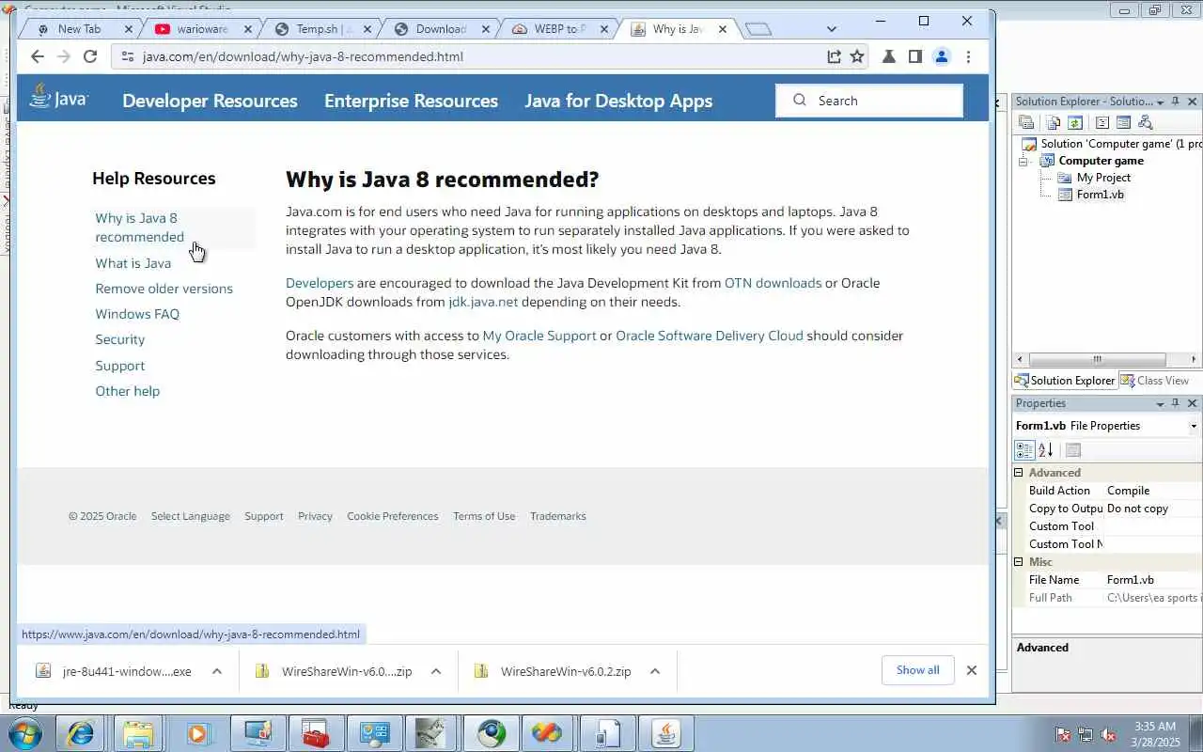This screenshot has width=1203, height=752.
Task: Click the Java logo in the site header
Action: coord(58,97)
